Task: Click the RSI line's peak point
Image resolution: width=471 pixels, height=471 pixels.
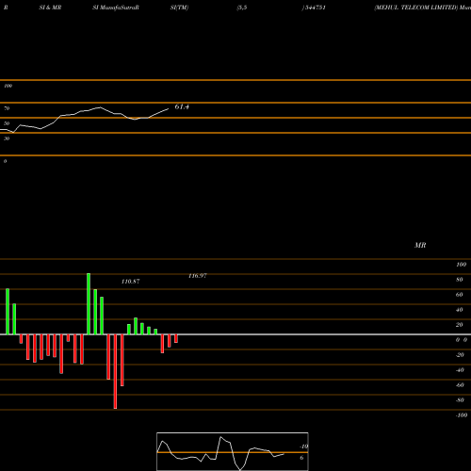Action: point(100,107)
